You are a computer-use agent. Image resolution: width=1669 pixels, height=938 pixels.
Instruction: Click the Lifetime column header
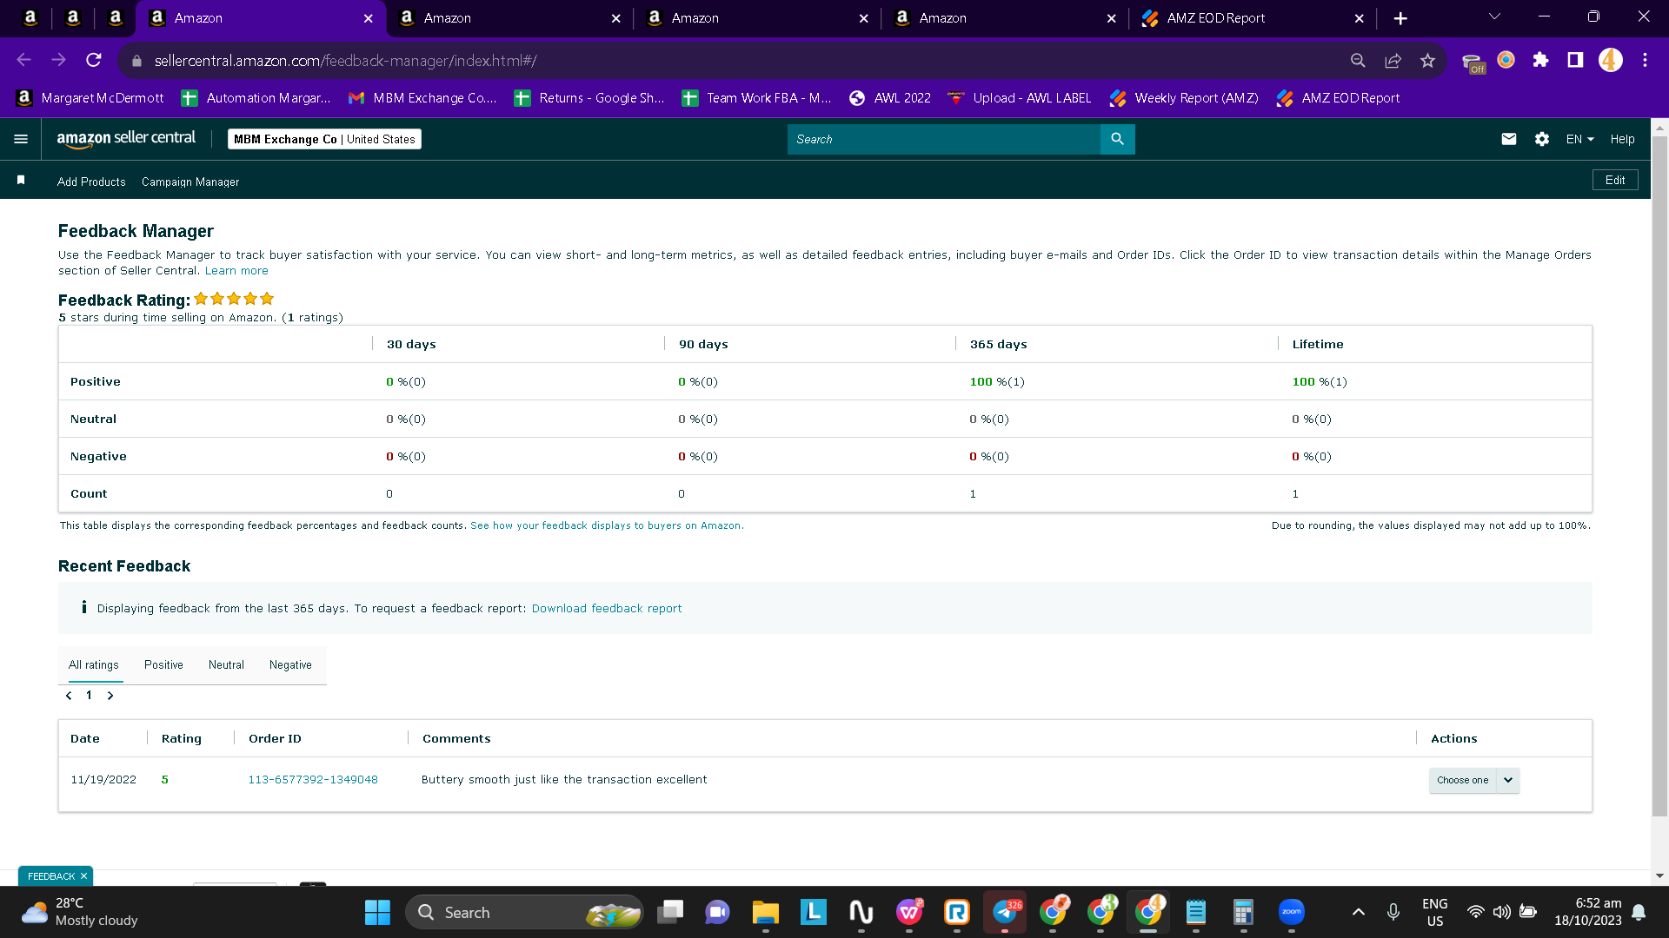coord(1318,345)
